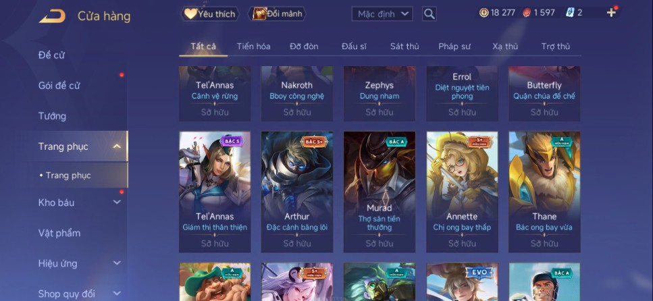Open search with the magnifier icon
Viewport: 653px width, 301px height.
(429, 14)
